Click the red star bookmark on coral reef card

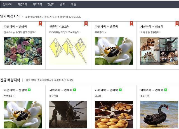coord(40,24)
